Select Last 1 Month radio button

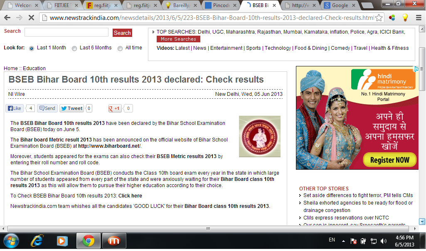point(32,49)
